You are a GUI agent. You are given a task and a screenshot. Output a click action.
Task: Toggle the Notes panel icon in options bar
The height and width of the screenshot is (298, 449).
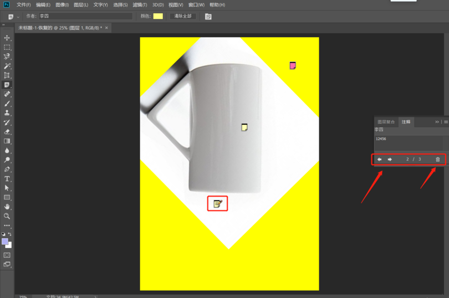coord(208,17)
